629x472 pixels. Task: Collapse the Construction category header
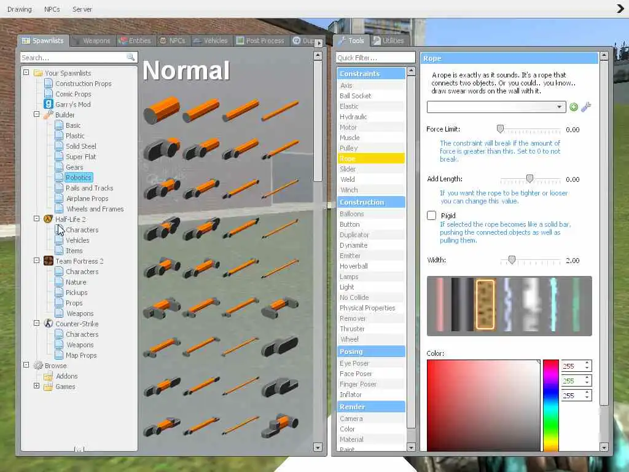(371, 202)
